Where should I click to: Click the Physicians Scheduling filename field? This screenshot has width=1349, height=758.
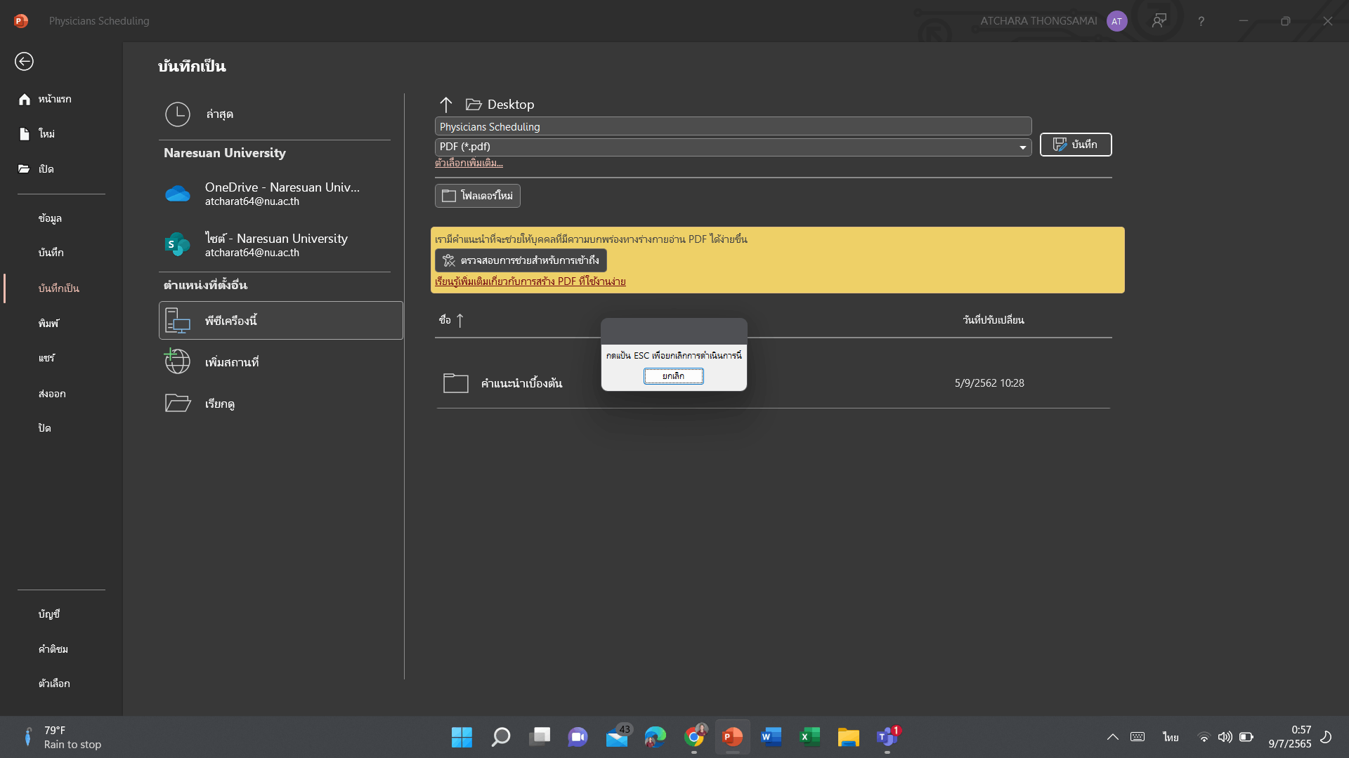coord(732,127)
